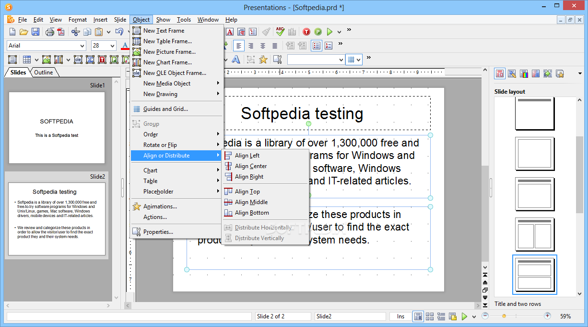Open the Tools menu

click(x=184, y=20)
